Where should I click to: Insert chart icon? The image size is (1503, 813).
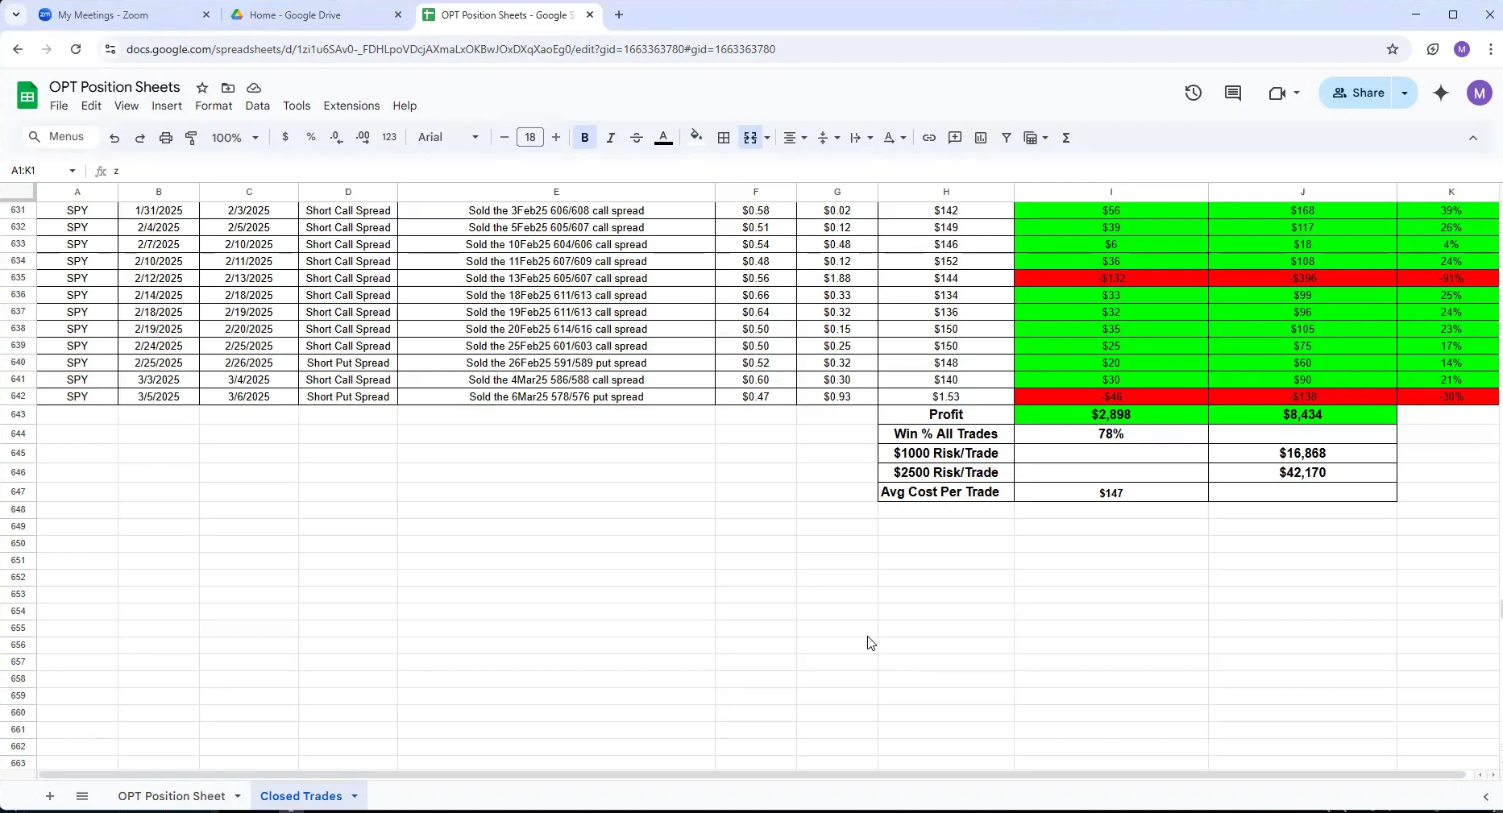pos(981,138)
